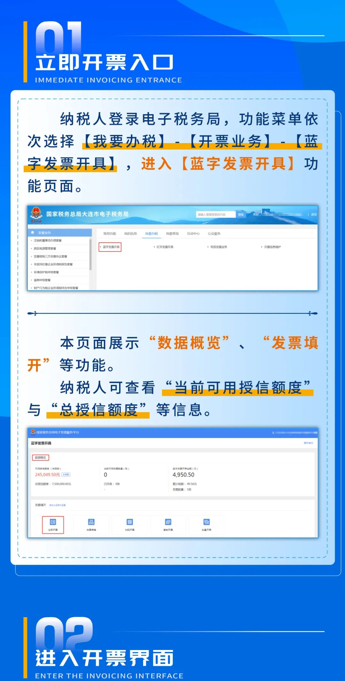Click the 套餐业务 stack icon in sidebar
The height and width of the screenshot is (681, 345).
[x=33, y=232]
